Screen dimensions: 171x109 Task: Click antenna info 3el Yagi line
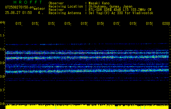point(121,13)
